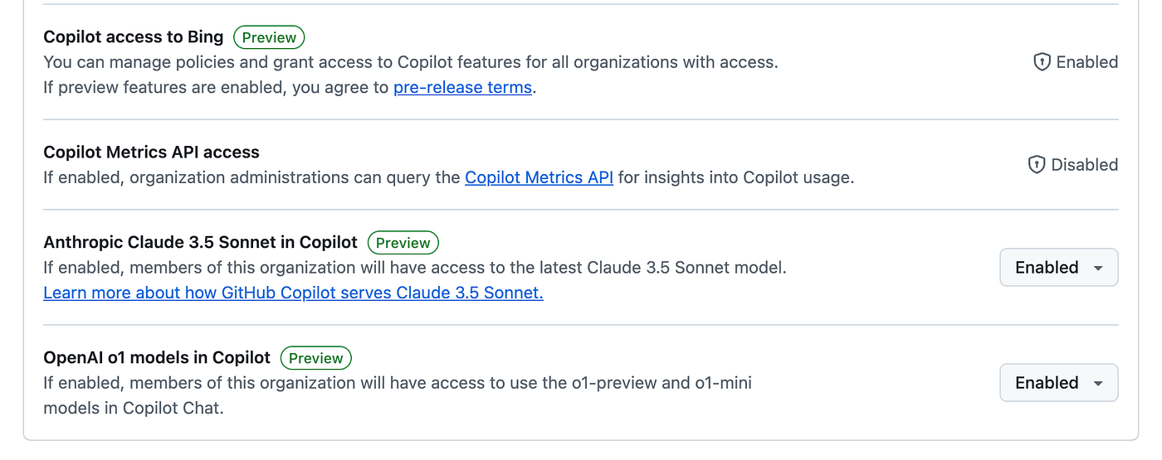Click the shield icon beside Enabled status
This screenshot has height=460, width=1162.
[1042, 62]
